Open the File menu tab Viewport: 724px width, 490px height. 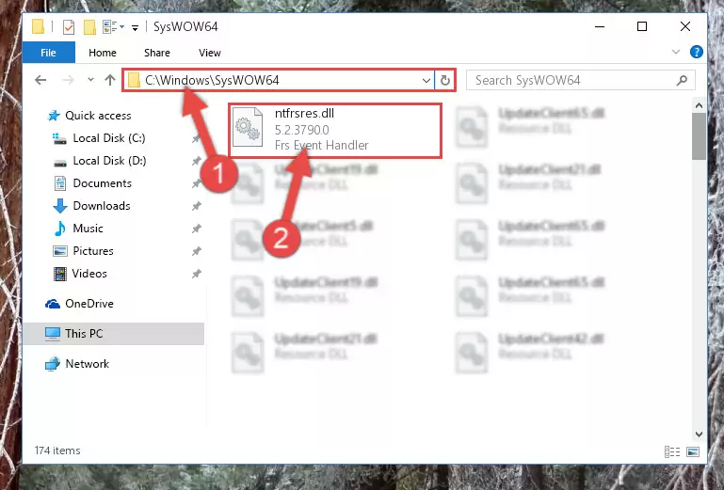coord(48,53)
